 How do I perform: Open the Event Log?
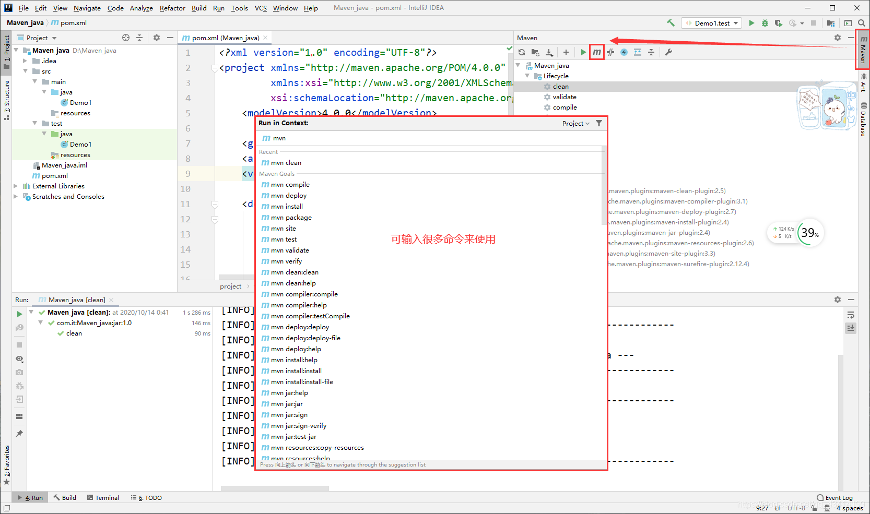click(x=835, y=498)
